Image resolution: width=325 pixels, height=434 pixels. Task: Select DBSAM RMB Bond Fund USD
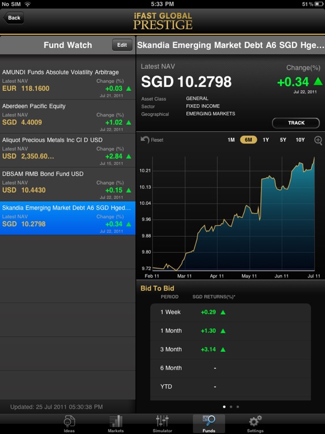(68, 185)
